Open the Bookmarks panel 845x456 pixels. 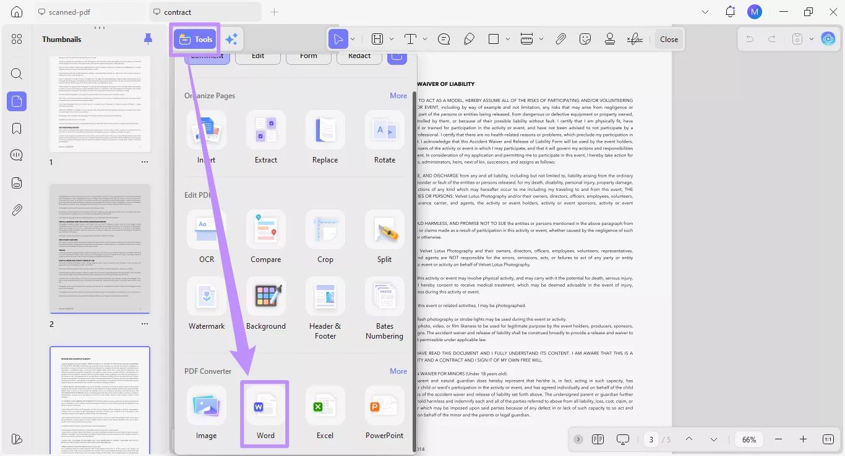tap(17, 129)
